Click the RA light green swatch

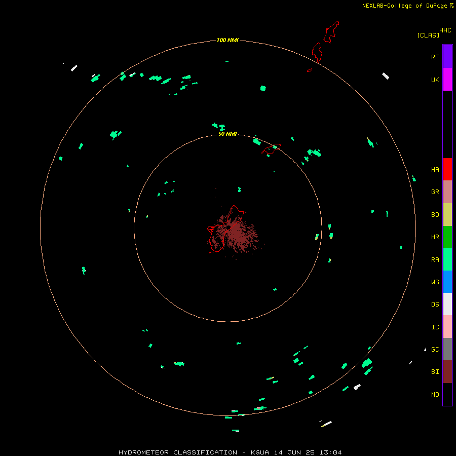click(x=447, y=259)
